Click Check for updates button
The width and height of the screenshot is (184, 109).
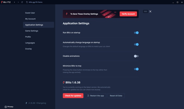pos(73,96)
